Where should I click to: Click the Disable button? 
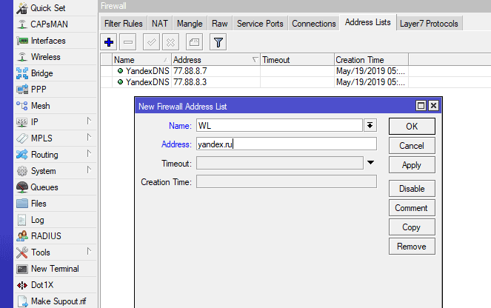412,189
